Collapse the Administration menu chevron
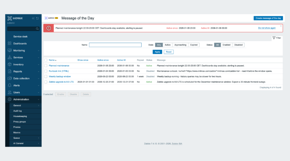 (x=39, y=100)
